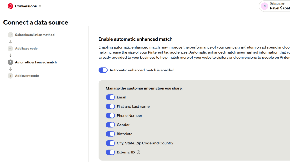Disable Automatic enhanced match toggle
The image size is (290, 162).
pyautogui.click(x=103, y=70)
